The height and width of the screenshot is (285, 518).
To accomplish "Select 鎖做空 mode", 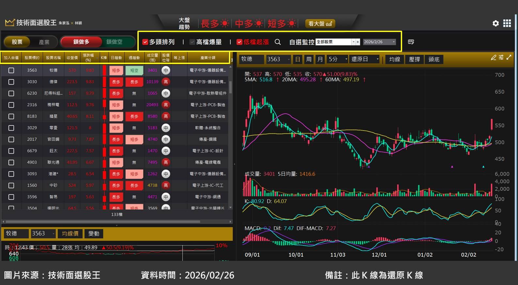I will coord(115,42).
